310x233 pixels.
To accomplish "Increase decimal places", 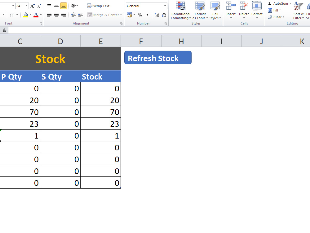I will coord(157,15).
